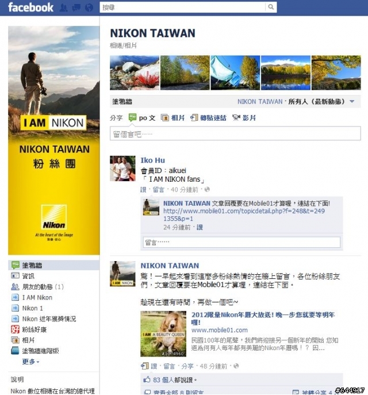Choose the 相片 photo share option

click(173, 118)
